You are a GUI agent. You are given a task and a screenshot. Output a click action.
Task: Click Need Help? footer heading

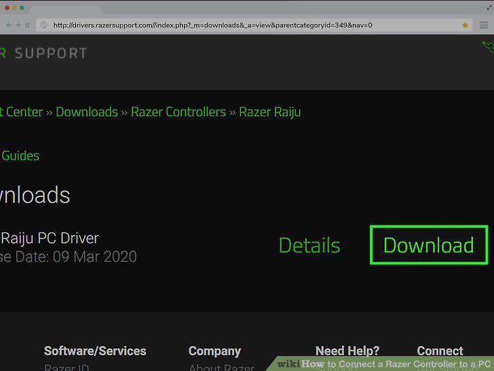[347, 351]
